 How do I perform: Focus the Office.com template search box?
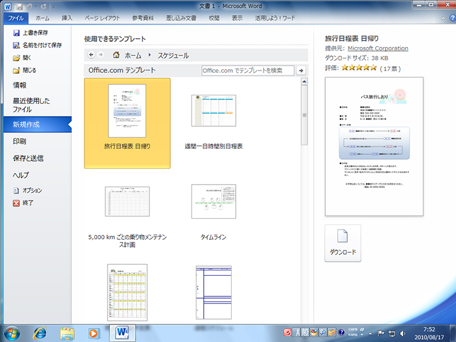[x=248, y=70]
